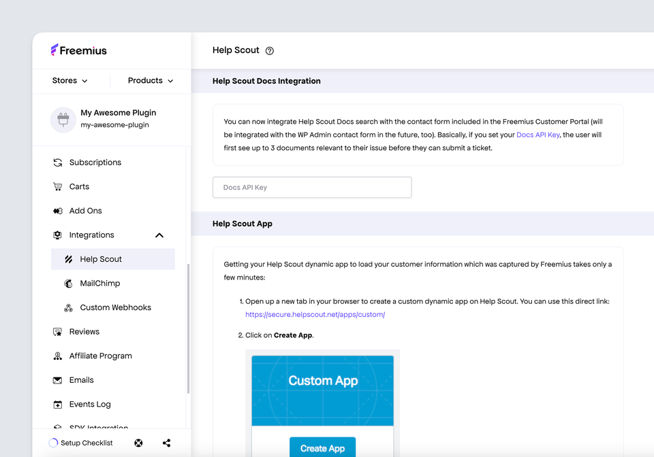654x457 pixels.
Task: Click the share icon in sidebar footer
Action: coord(167,443)
